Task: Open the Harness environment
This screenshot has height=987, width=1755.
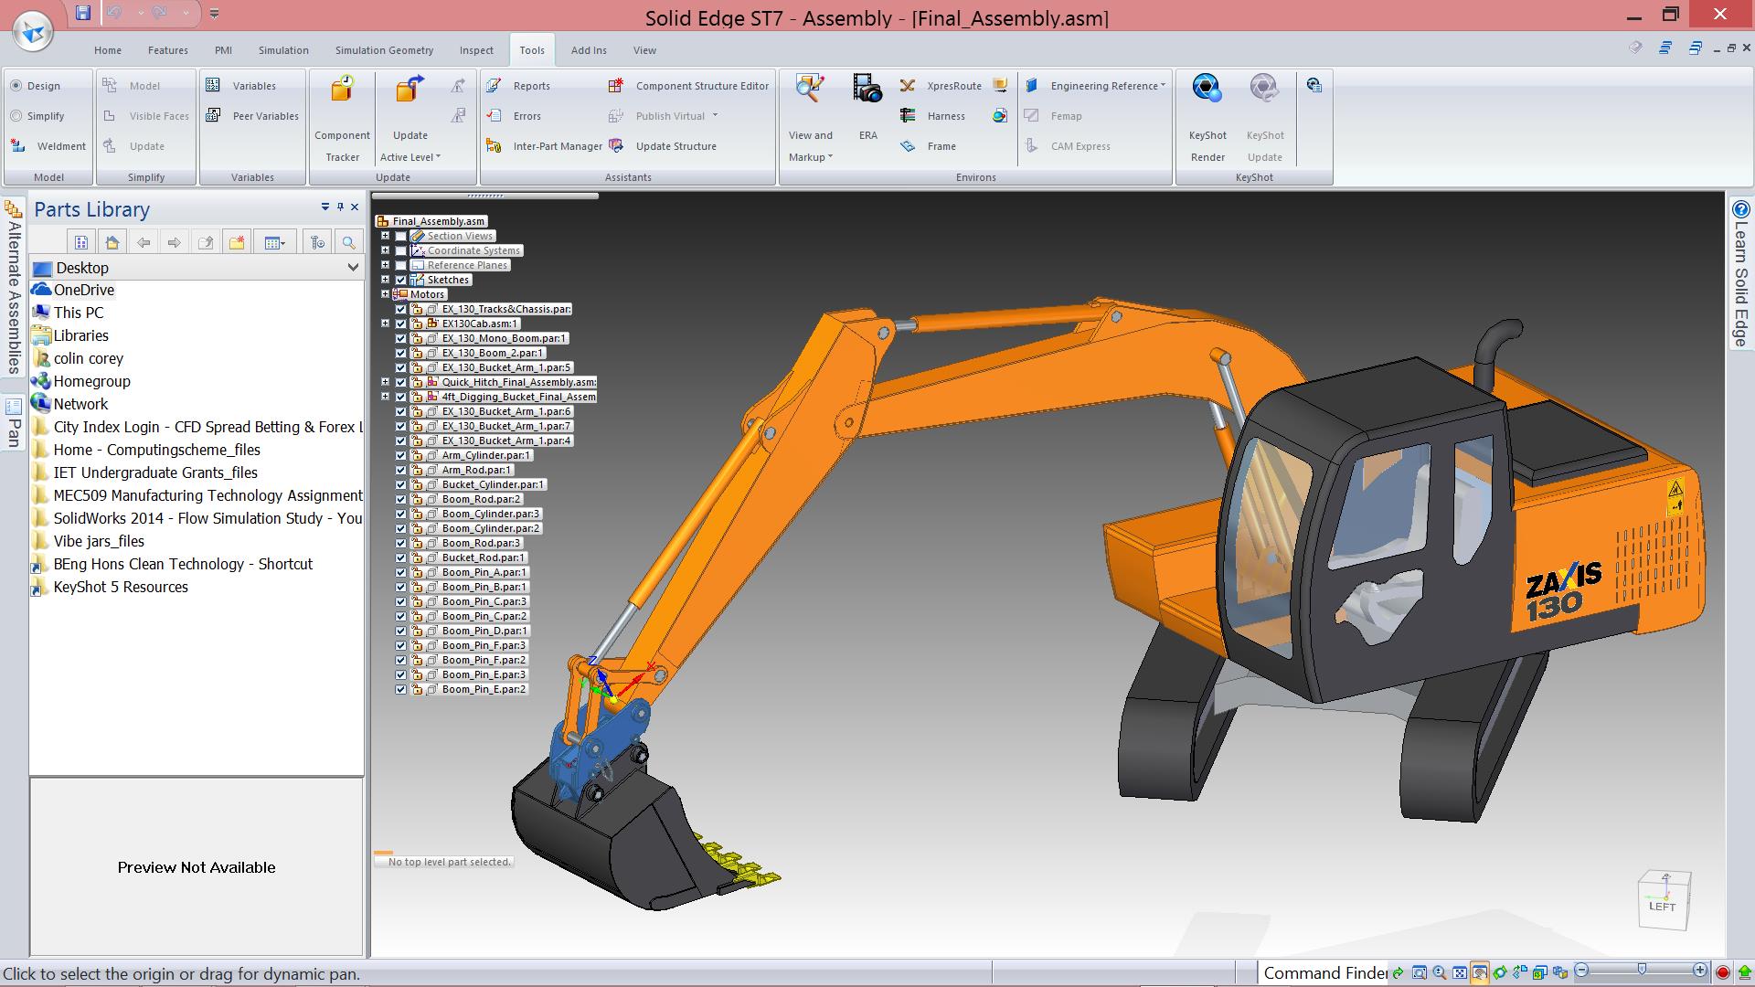Action: 932,116
